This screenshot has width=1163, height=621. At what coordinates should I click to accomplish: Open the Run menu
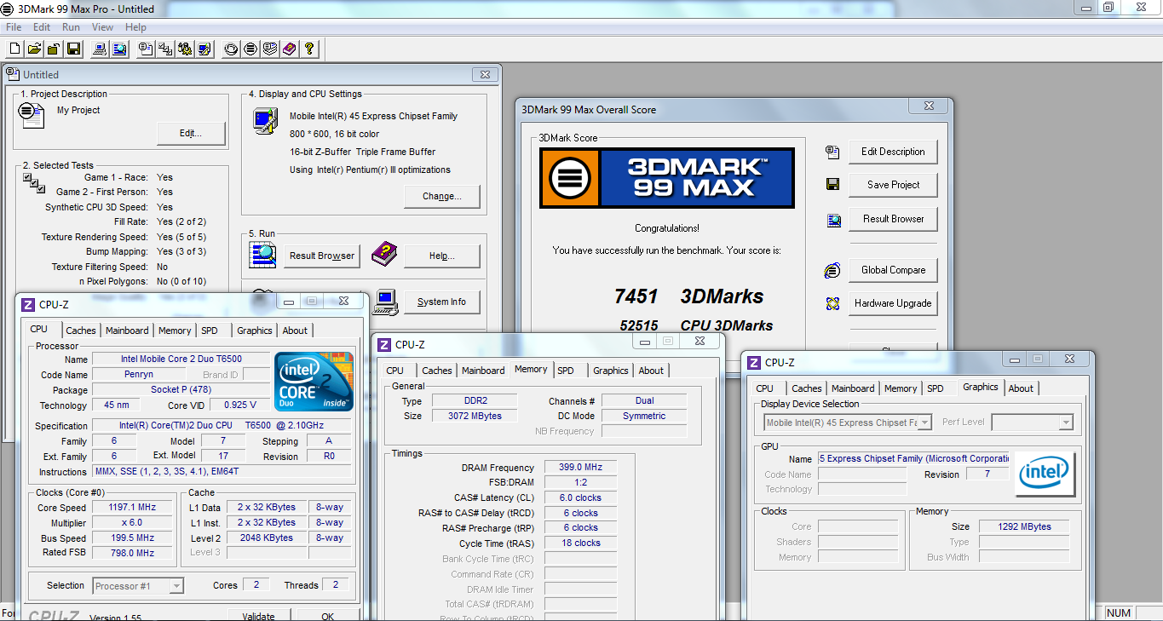pyautogui.click(x=71, y=27)
